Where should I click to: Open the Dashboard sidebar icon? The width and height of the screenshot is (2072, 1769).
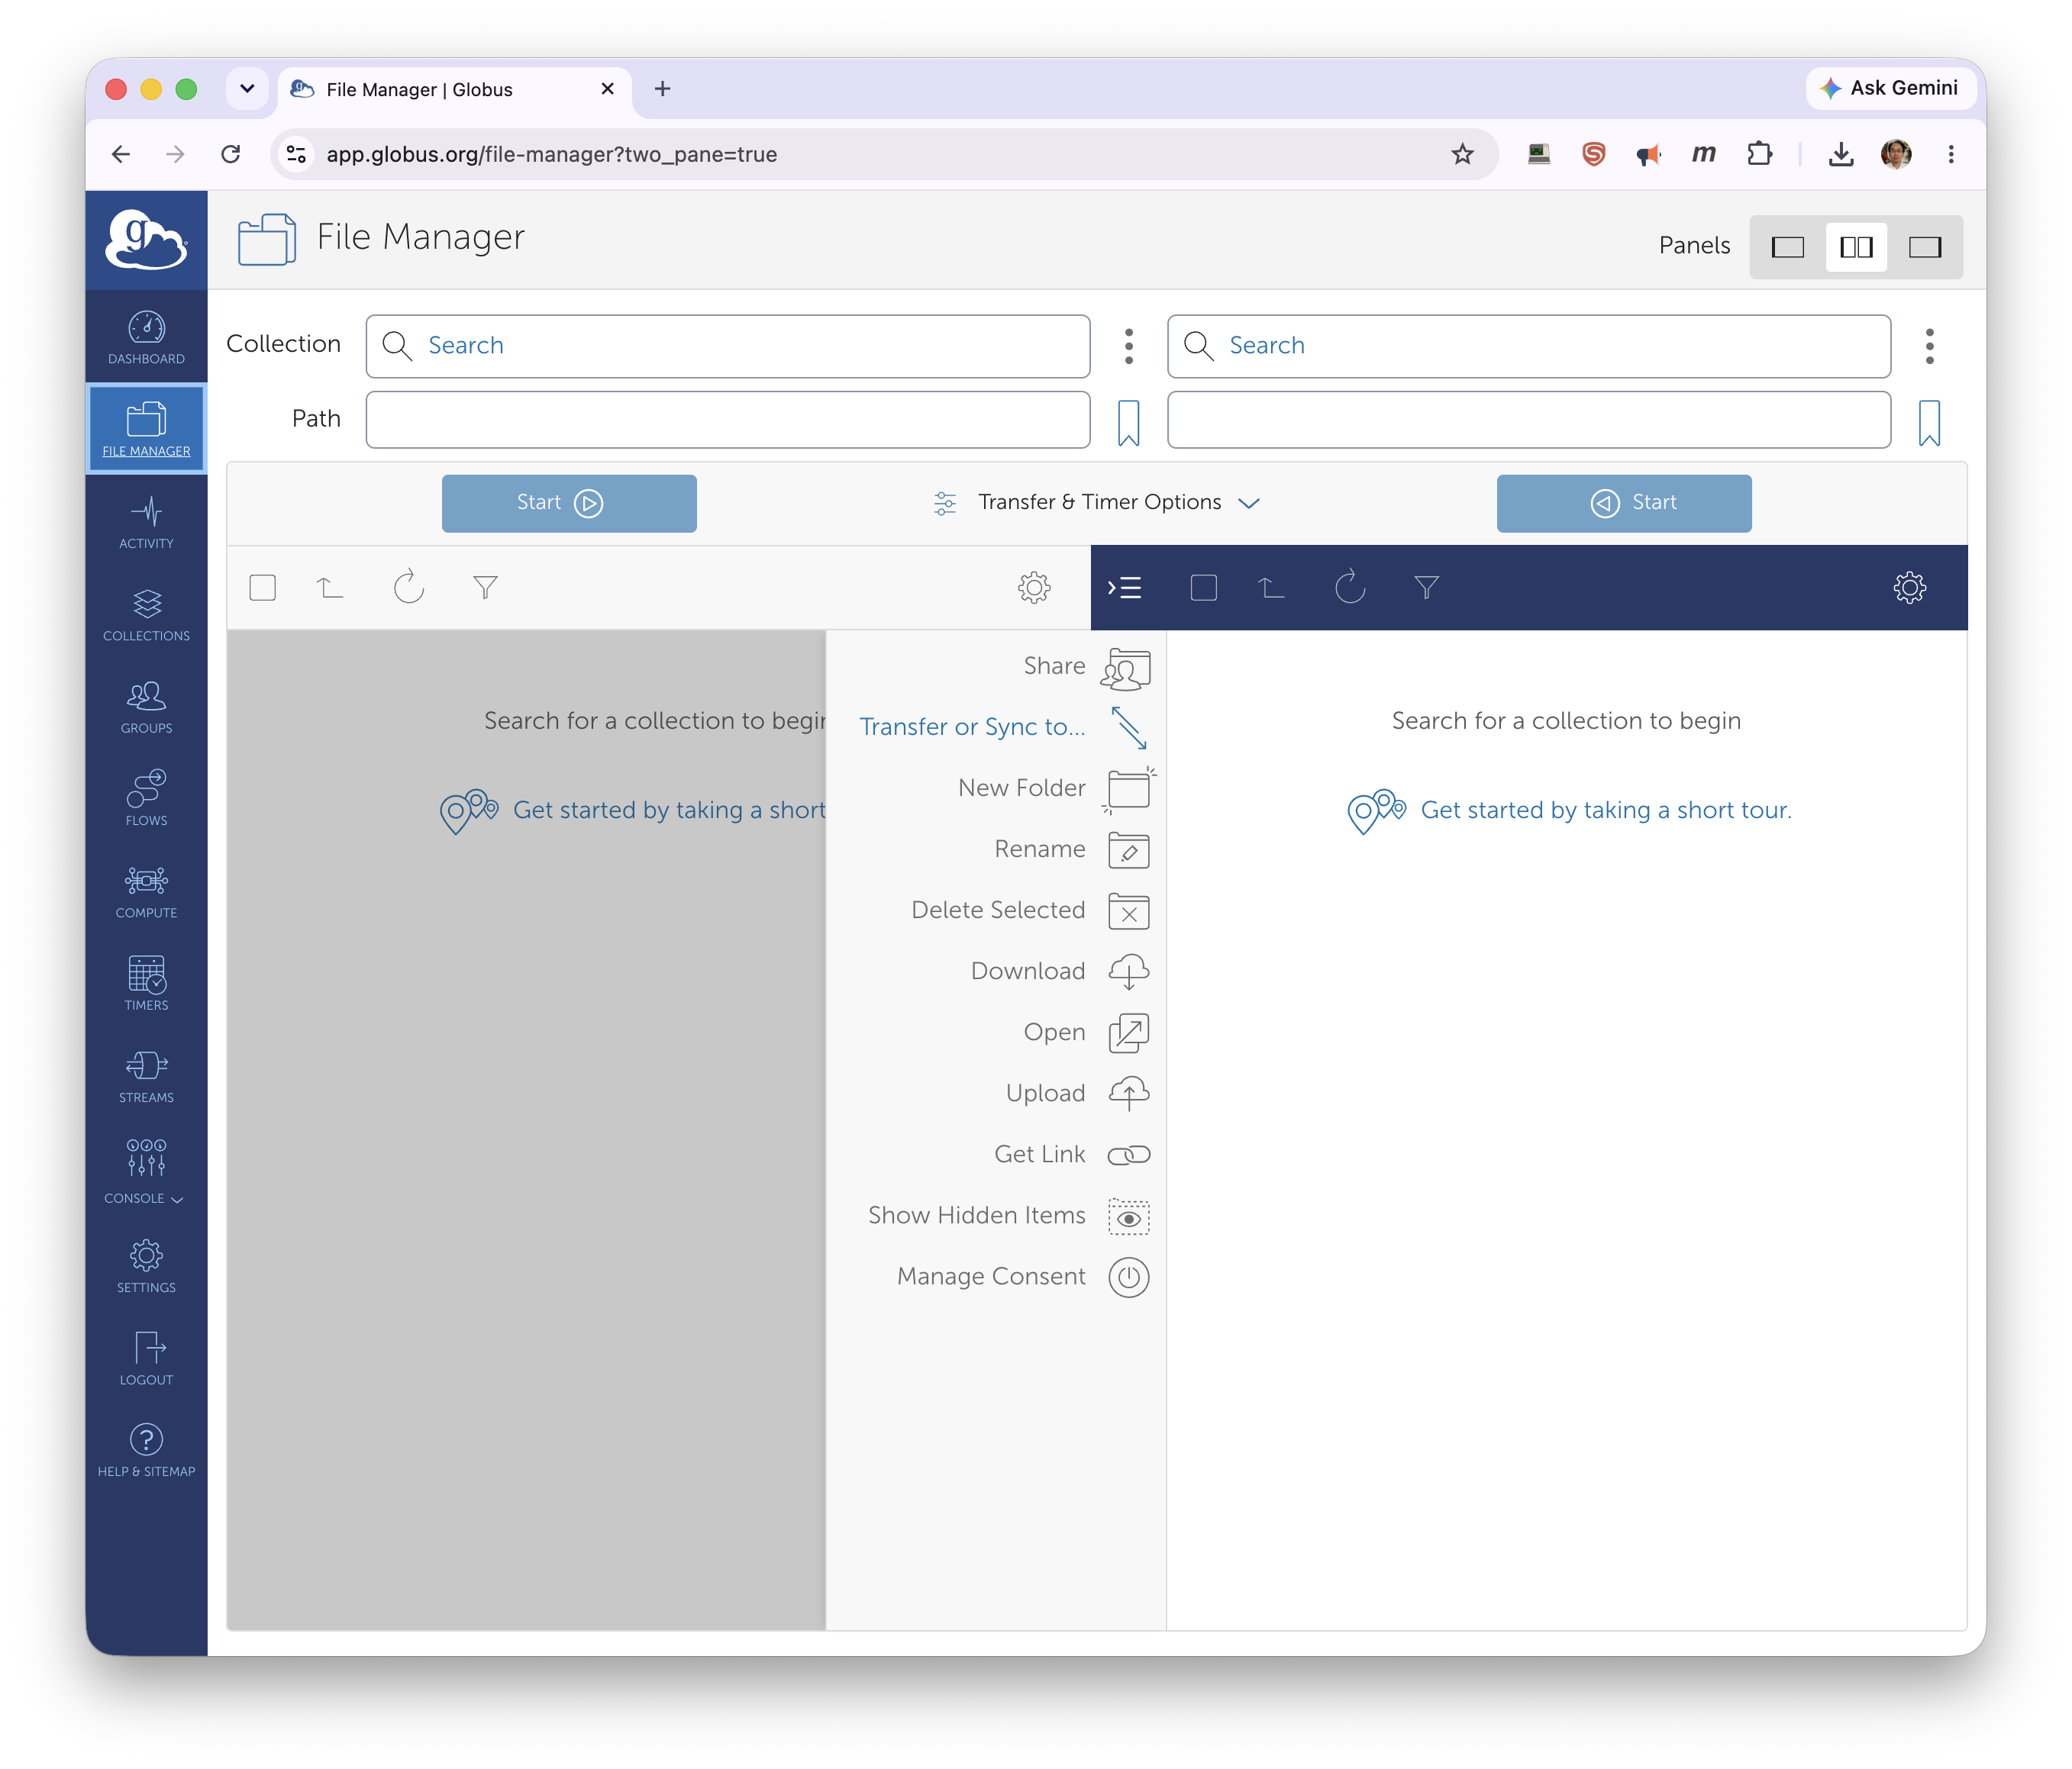click(x=146, y=338)
